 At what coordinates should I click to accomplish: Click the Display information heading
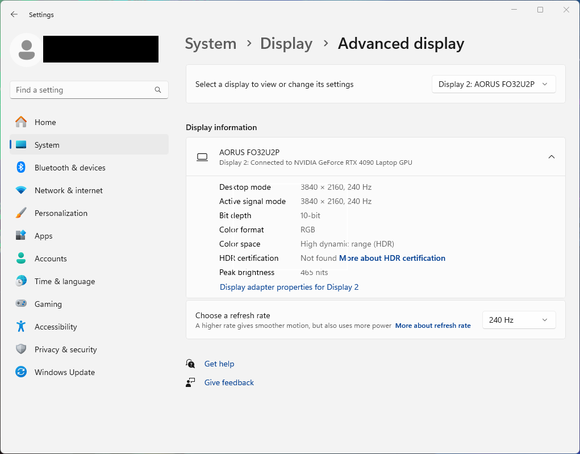(x=221, y=127)
